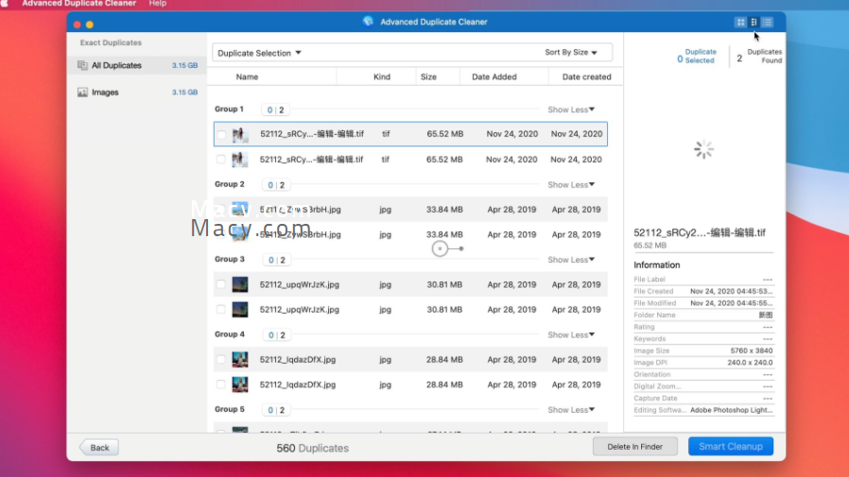Click thumbnail of second tif file in Group 1
The image size is (849, 477).
(240, 160)
